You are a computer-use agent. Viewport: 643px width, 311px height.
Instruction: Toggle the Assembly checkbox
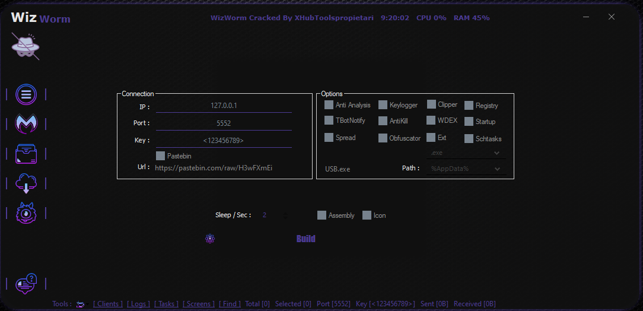click(322, 215)
